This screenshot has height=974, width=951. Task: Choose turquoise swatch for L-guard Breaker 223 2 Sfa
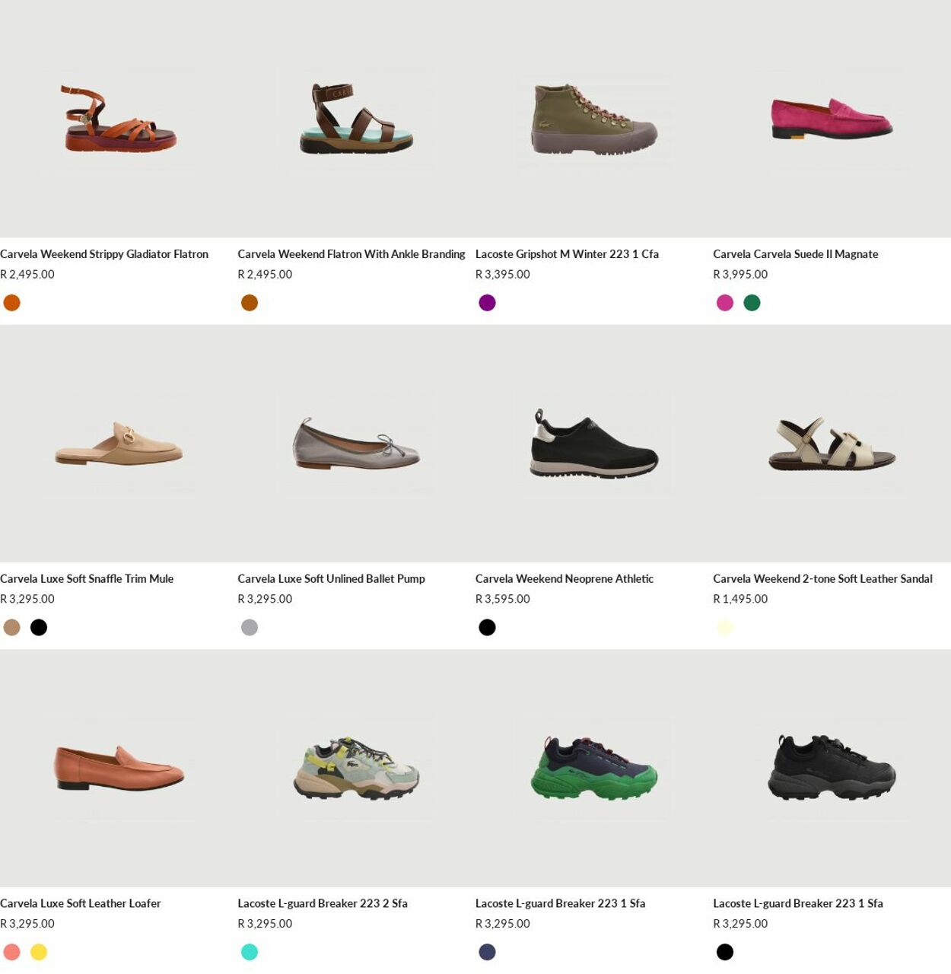pyautogui.click(x=250, y=952)
